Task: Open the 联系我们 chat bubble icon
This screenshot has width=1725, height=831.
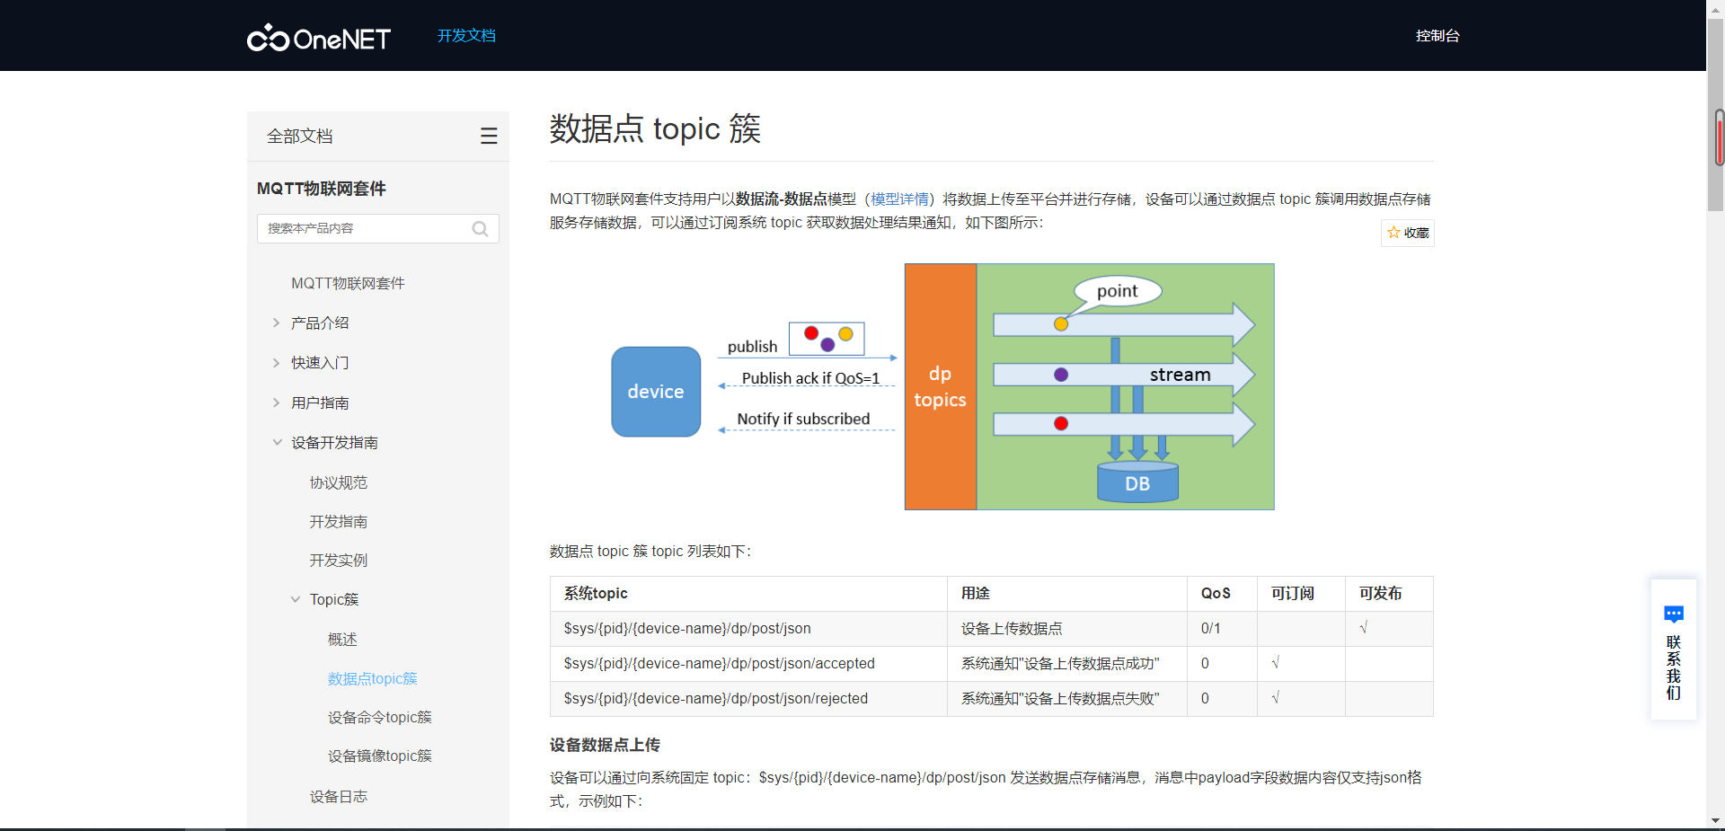Action: [1674, 614]
